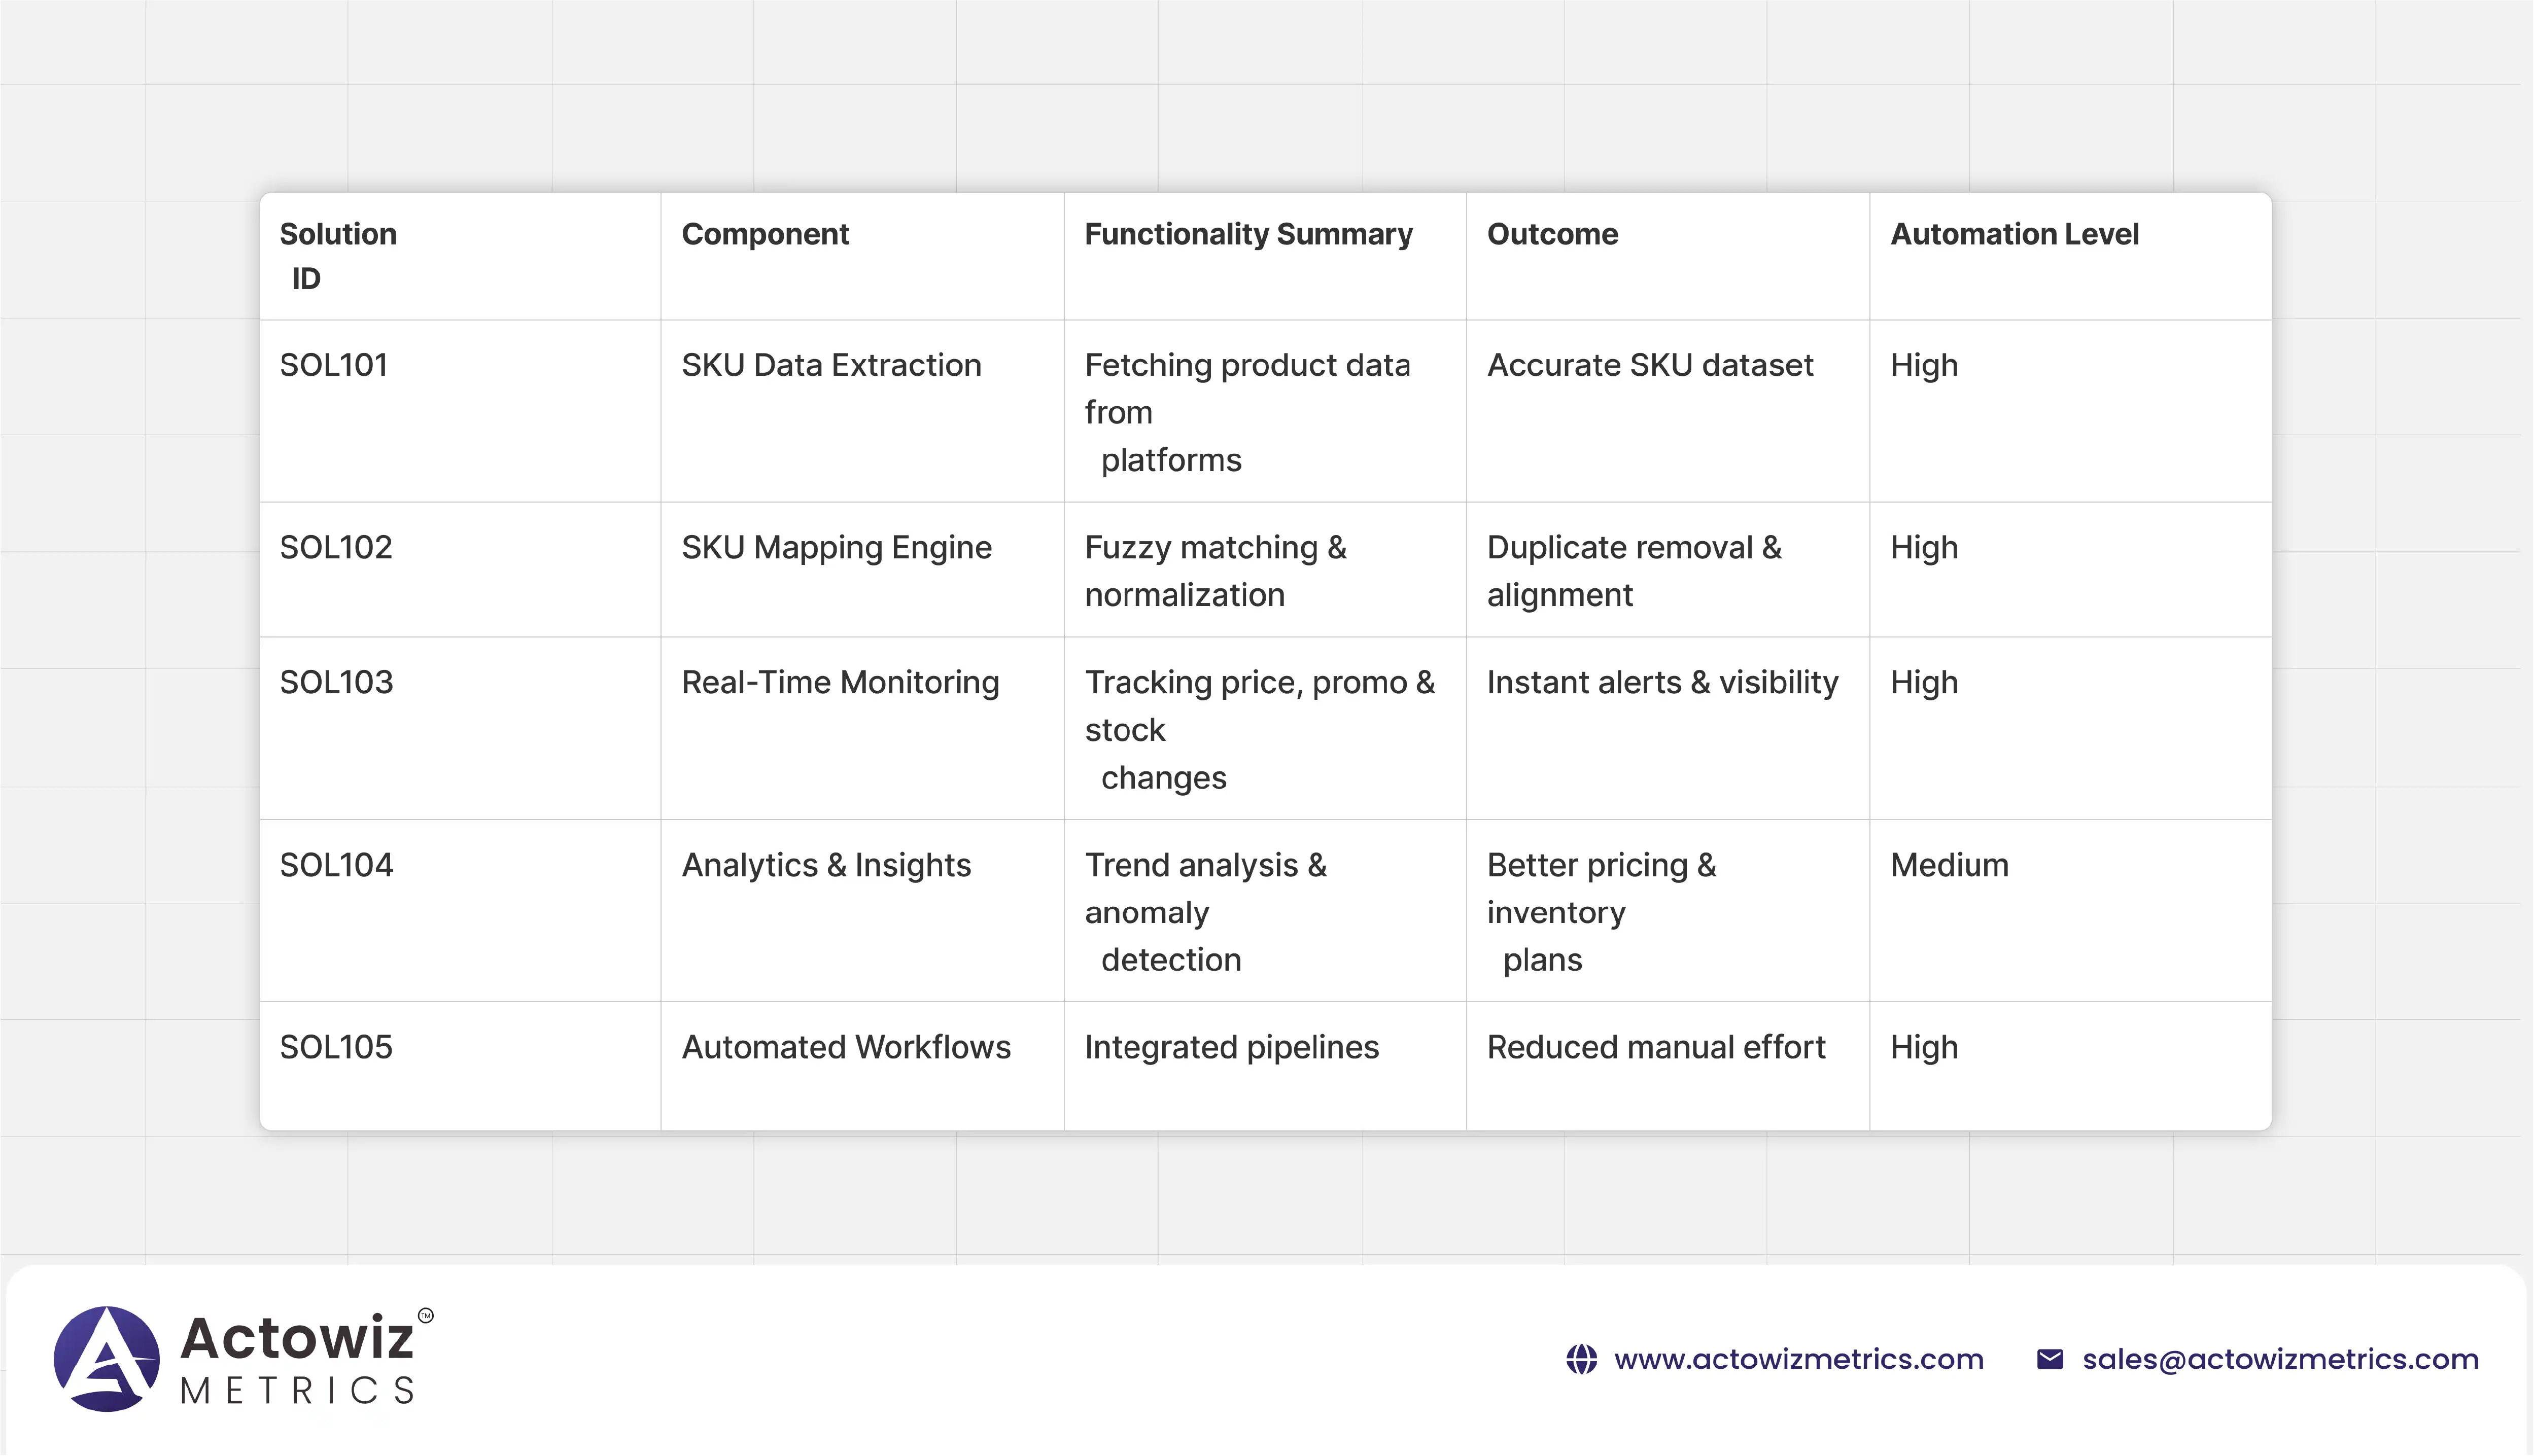Select the Medium automation level cell

tap(1949, 865)
